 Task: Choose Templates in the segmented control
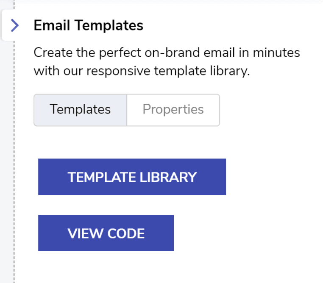point(81,110)
